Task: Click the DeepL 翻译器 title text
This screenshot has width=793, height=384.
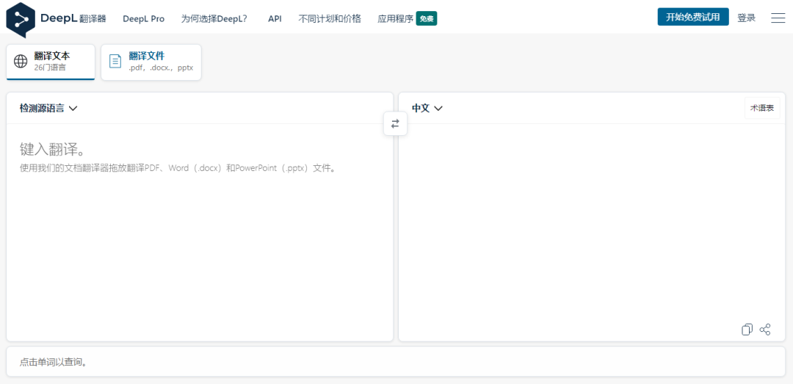Action: pos(73,18)
